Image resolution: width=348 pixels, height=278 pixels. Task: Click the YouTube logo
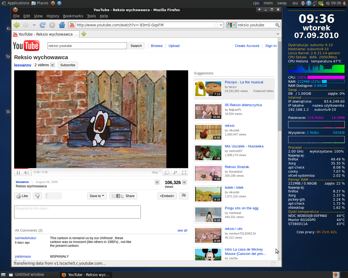tap(26, 46)
